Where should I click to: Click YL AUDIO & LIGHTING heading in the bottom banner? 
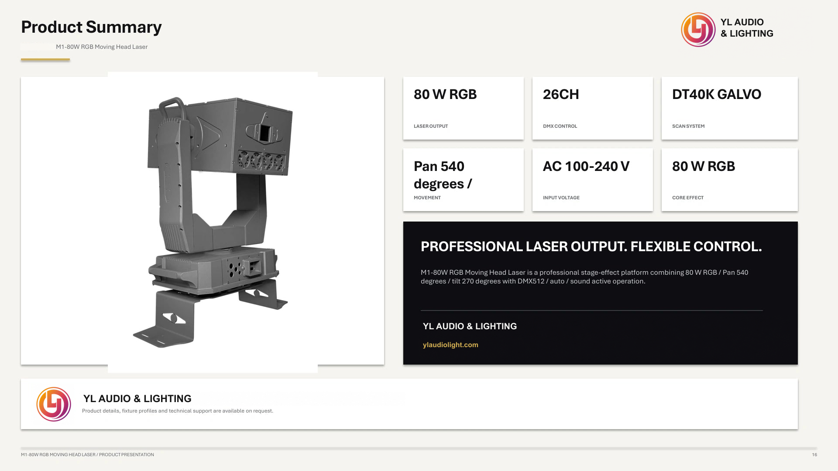pyautogui.click(x=137, y=399)
